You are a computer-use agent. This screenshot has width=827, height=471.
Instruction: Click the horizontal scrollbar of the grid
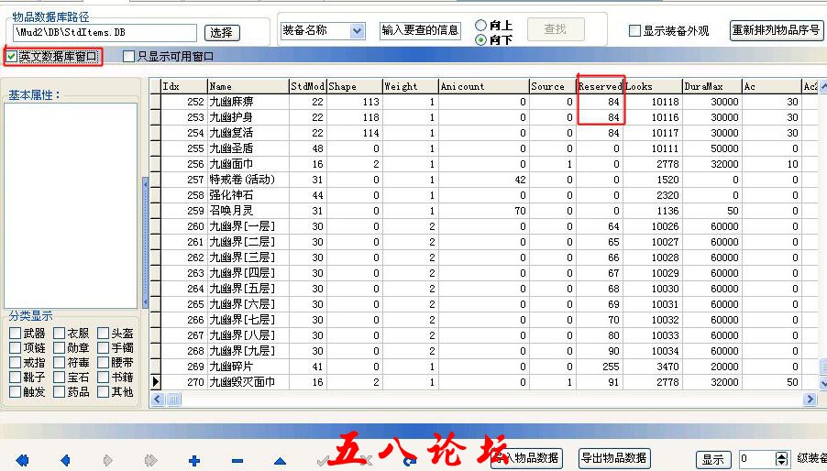pos(486,400)
